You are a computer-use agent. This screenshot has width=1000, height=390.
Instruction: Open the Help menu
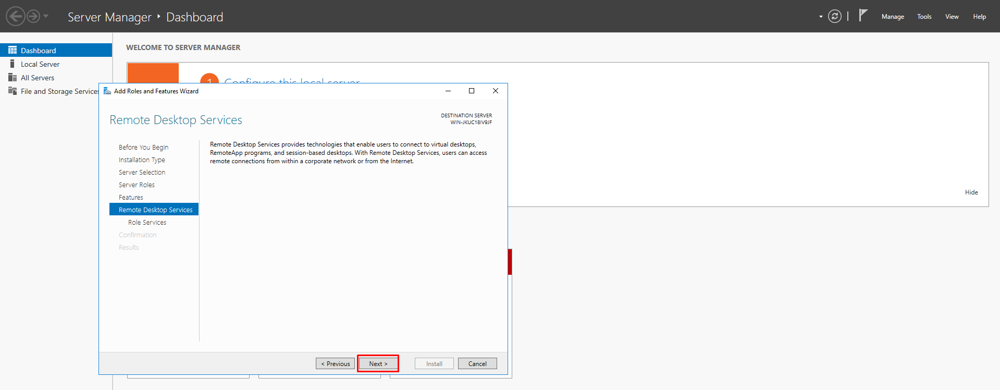pos(980,17)
